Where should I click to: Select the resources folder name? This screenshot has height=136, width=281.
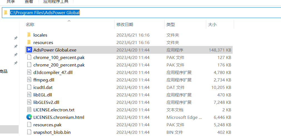click(43, 42)
